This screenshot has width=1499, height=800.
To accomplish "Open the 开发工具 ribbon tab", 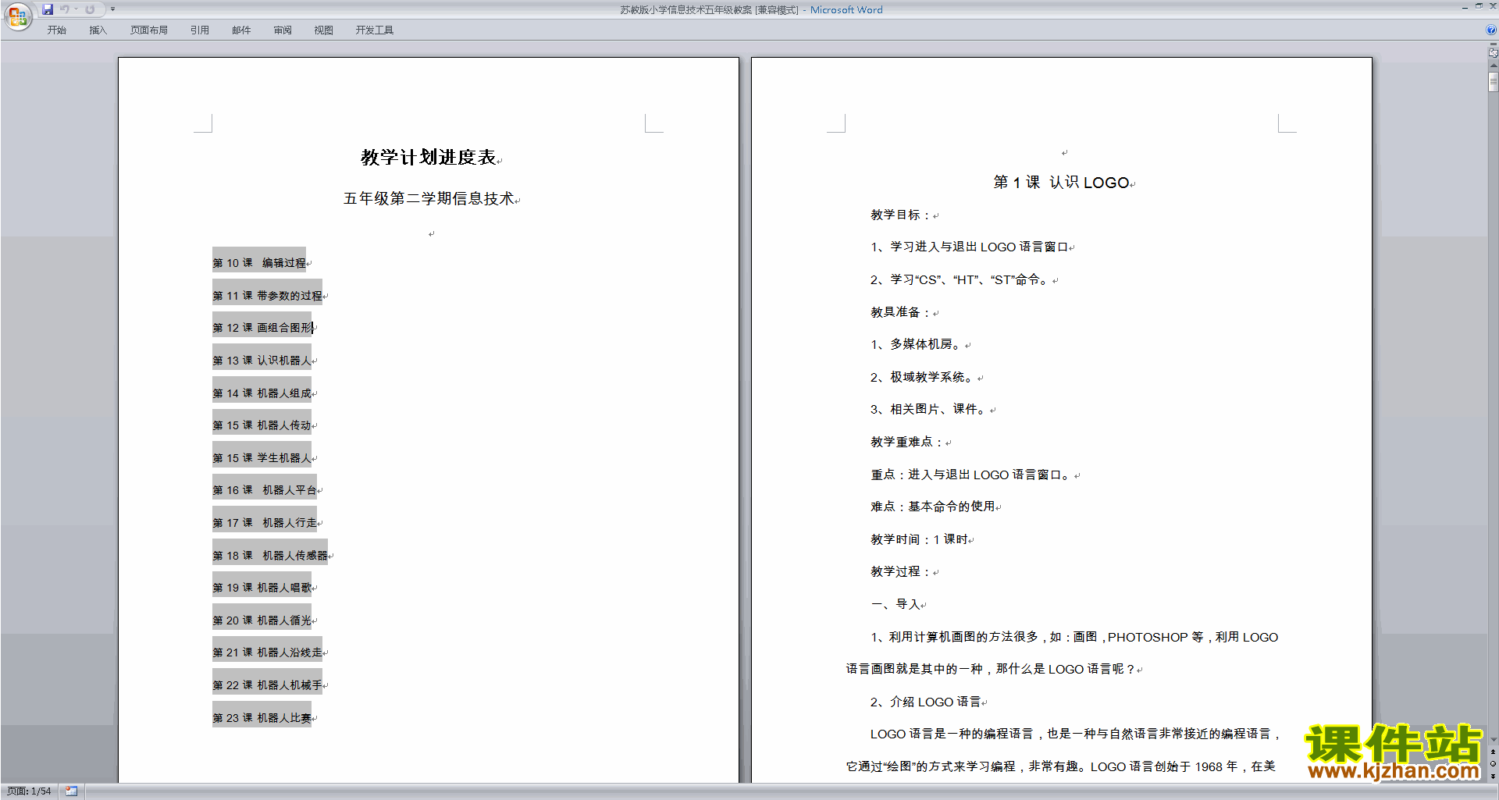I will point(374,30).
